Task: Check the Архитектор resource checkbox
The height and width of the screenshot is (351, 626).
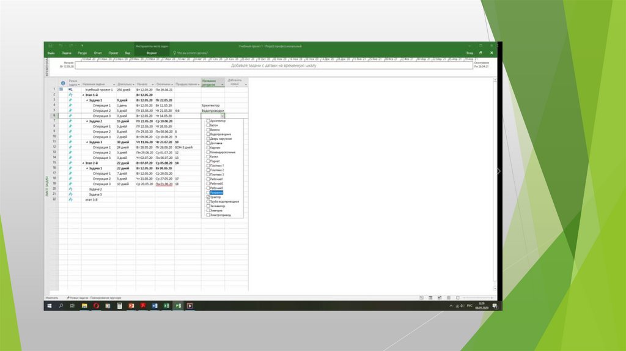Action: pyautogui.click(x=208, y=120)
